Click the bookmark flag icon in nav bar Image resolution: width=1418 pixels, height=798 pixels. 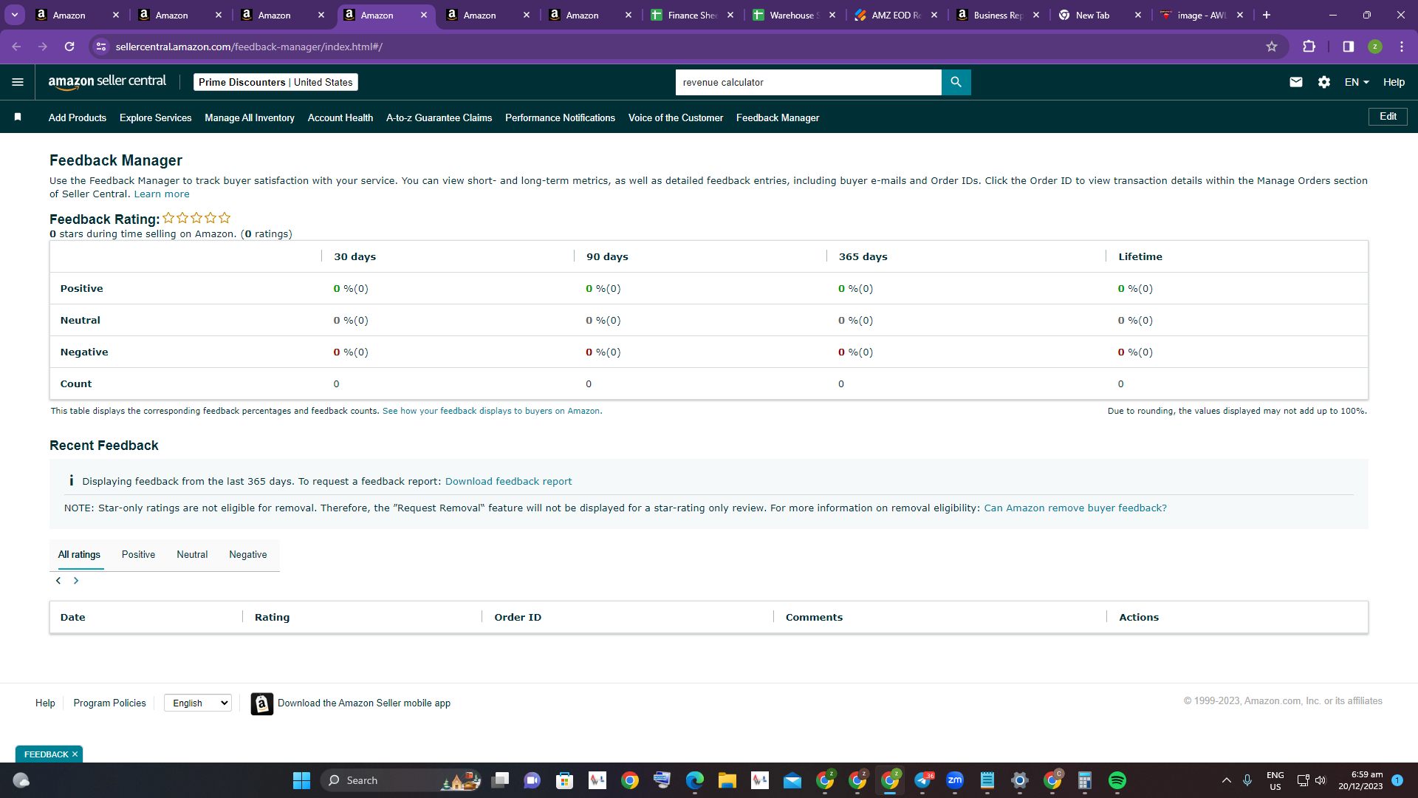click(x=18, y=117)
